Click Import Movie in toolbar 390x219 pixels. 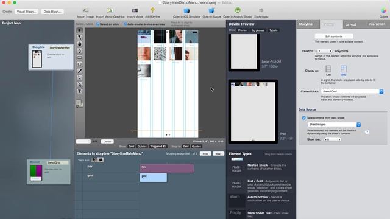135,13
